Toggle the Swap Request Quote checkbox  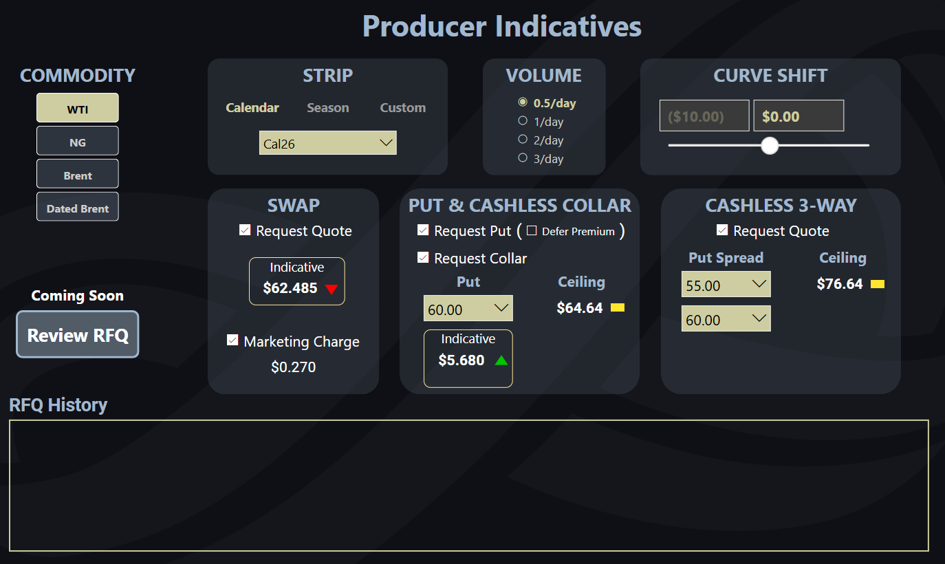pos(245,230)
